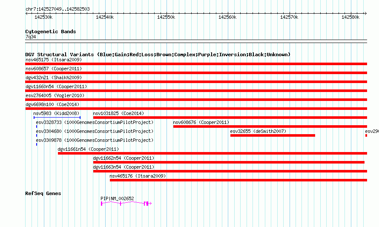Click the dgv11662n54 (Cooper2011) label
The image size is (379, 227).
coord(123,158)
